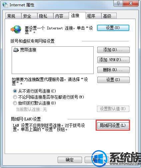The image size is (141, 168).
Task: Switch to the 隐私 tab
Action: (45, 16)
